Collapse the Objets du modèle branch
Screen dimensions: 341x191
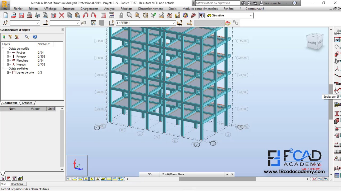pos(3,49)
